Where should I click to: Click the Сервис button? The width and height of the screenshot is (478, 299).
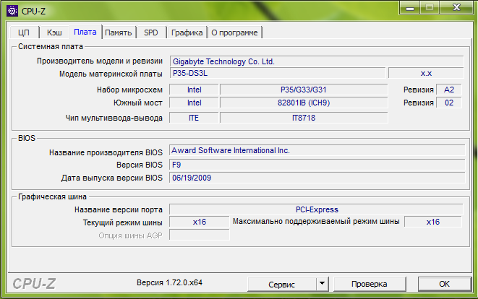coord(282,285)
